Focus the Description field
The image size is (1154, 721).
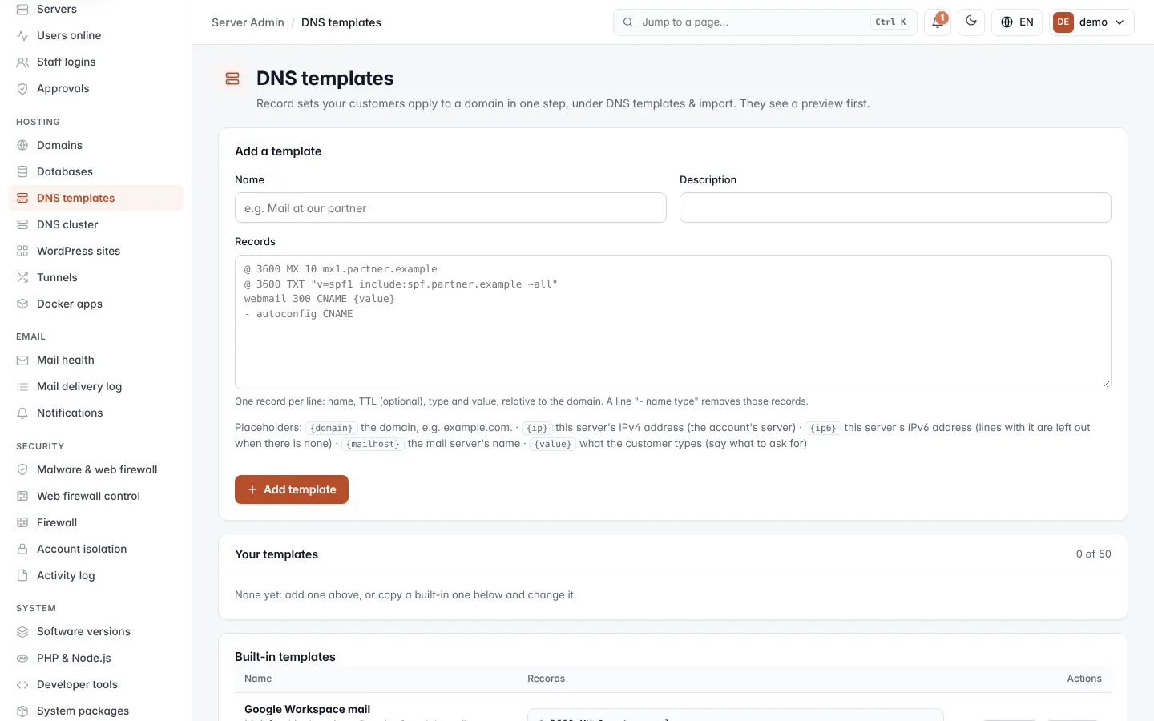[x=895, y=207]
